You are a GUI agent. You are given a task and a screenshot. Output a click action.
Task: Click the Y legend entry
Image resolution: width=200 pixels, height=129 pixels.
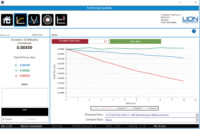click(x=101, y=108)
